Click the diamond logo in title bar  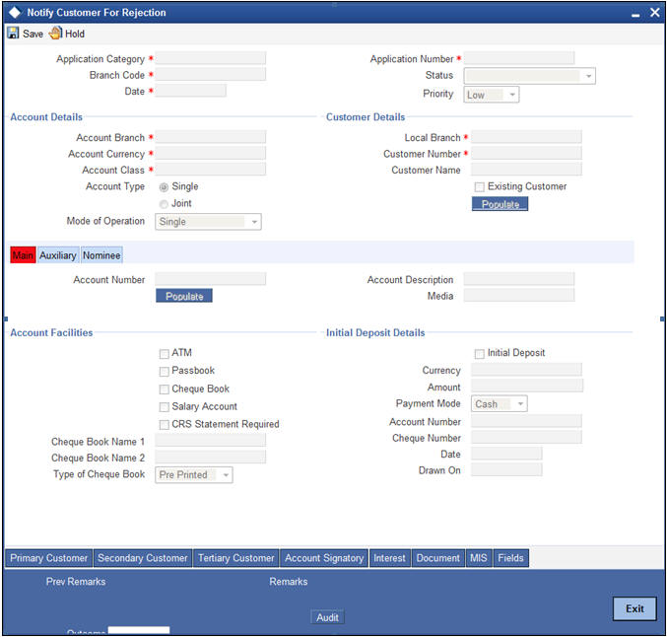pyautogui.click(x=15, y=13)
